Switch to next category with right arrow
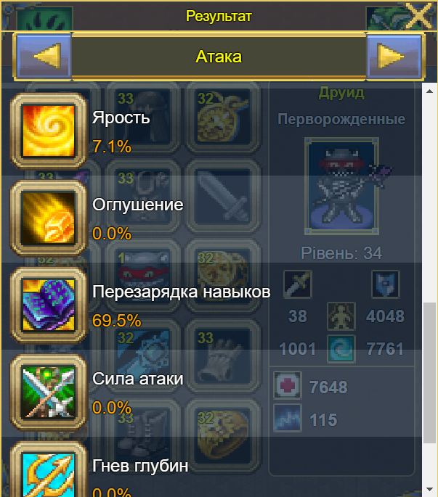The height and width of the screenshot is (497, 438). (x=394, y=57)
